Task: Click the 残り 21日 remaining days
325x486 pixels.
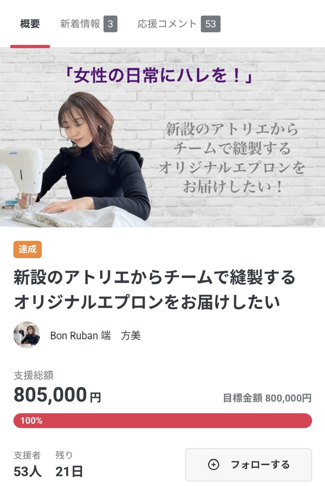Action: (69, 464)
